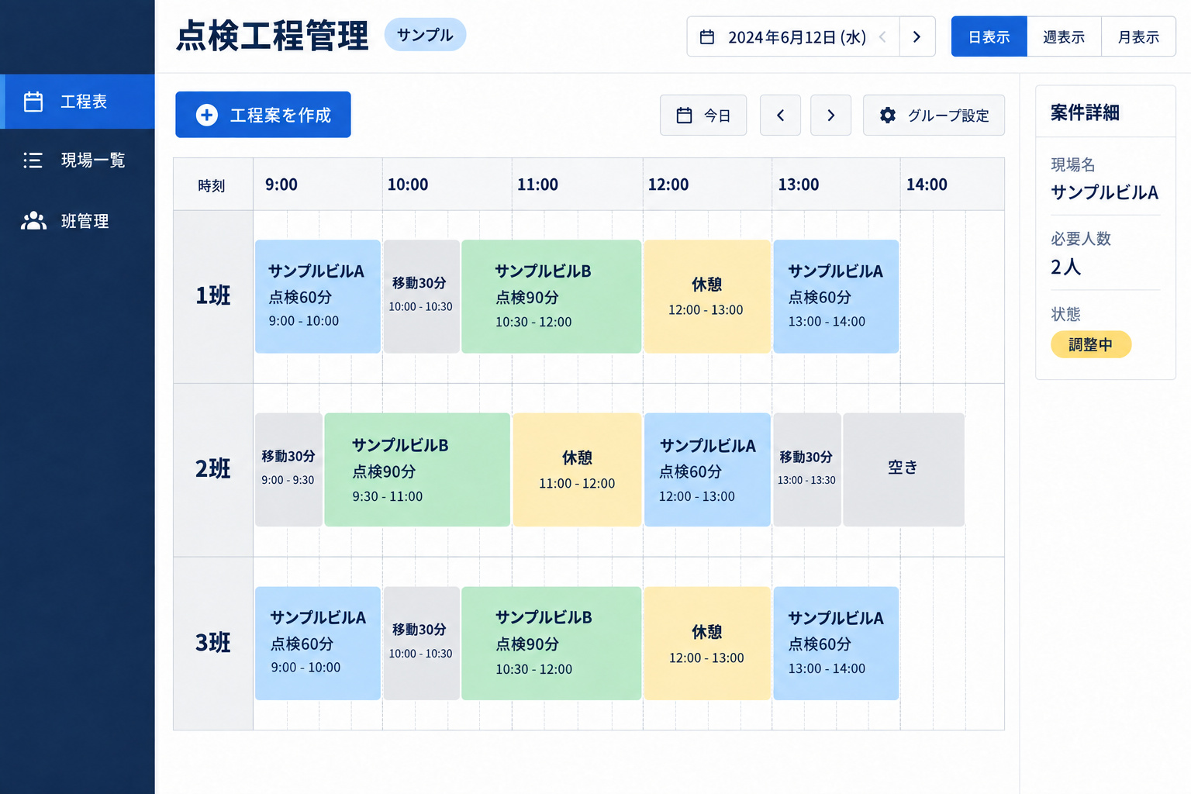Select 3班 サンプルビルA 9:00 - 10:00 block
The image size is (1191, 794).
318,644
